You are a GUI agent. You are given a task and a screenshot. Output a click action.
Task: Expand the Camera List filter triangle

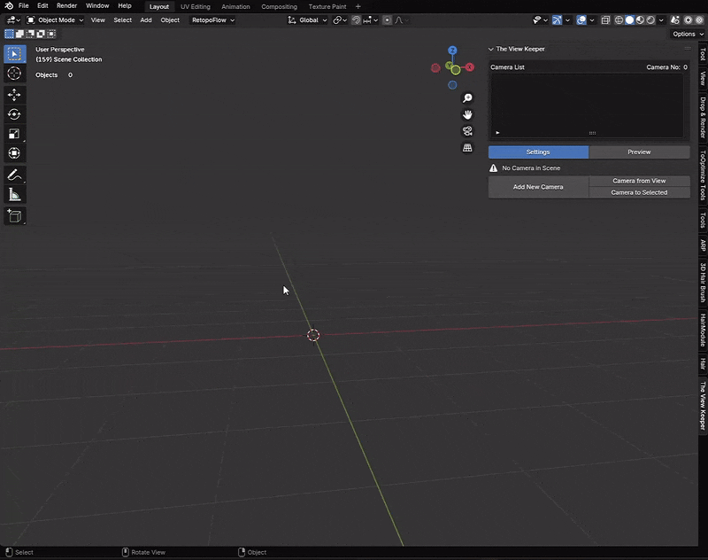(497, 133)
